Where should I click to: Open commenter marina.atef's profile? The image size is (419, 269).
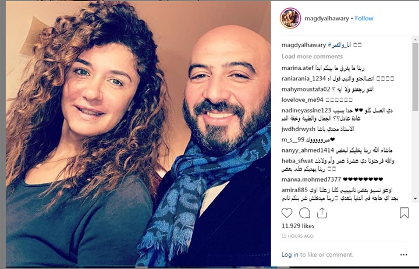297,68
